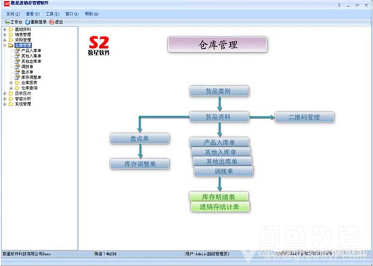The height and width of the screenshot is (266, 373).
Task: Select 调拨单 in the navigation tree
Action: 27,66
